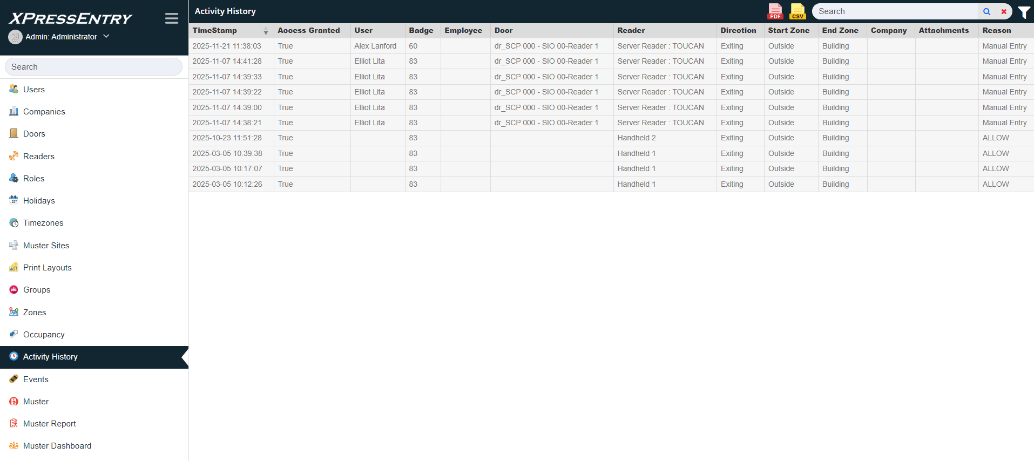1034x461 pixels.
Task: Sort by TimeStamp column arrows
Action: tap(266, 31)
